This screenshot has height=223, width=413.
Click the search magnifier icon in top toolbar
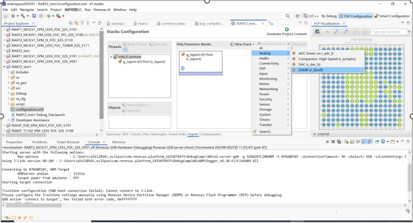(287, 16)
